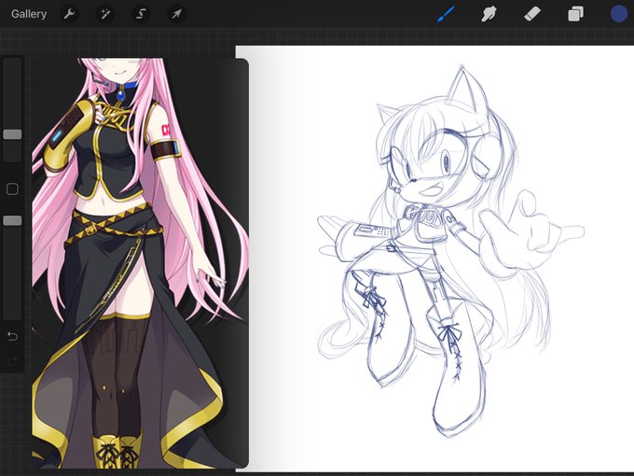Select the Brush tool
Image resolution: width=634 pixels, height=476 pixels.
446,14
